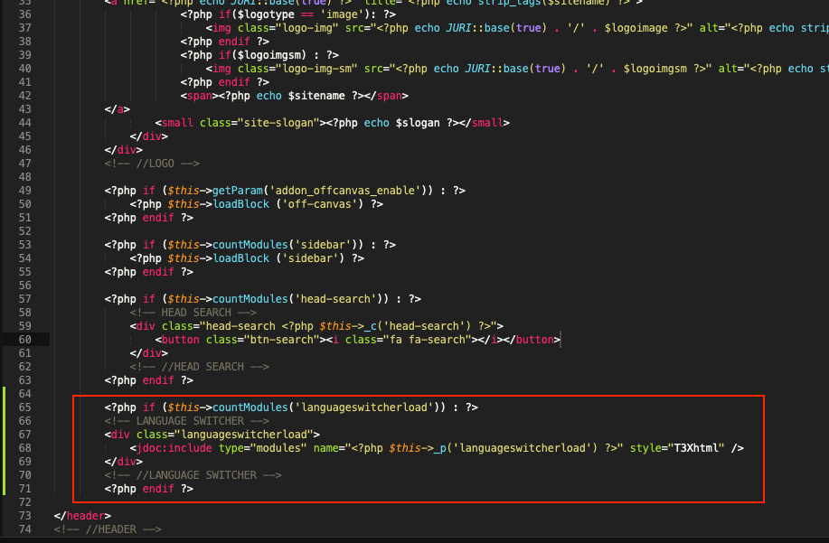Click line number 60 in the gutter
This screenshot has height=543, width=829.
pyautogui.click(x=24, y=340)
